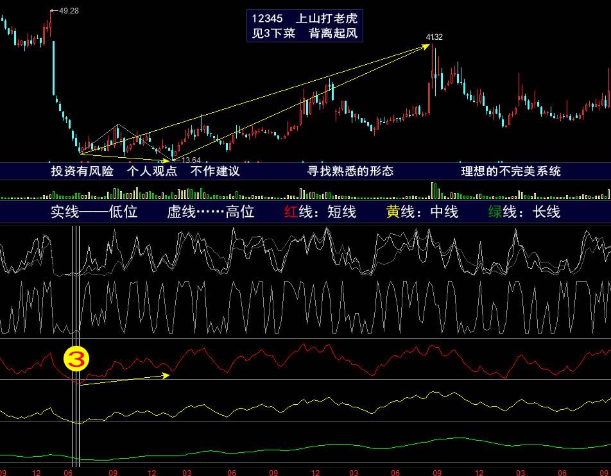This screenshot has height=476, width=611.
Task: Click the '投资有风险' banner text
Action: click(x=82, y=171)
